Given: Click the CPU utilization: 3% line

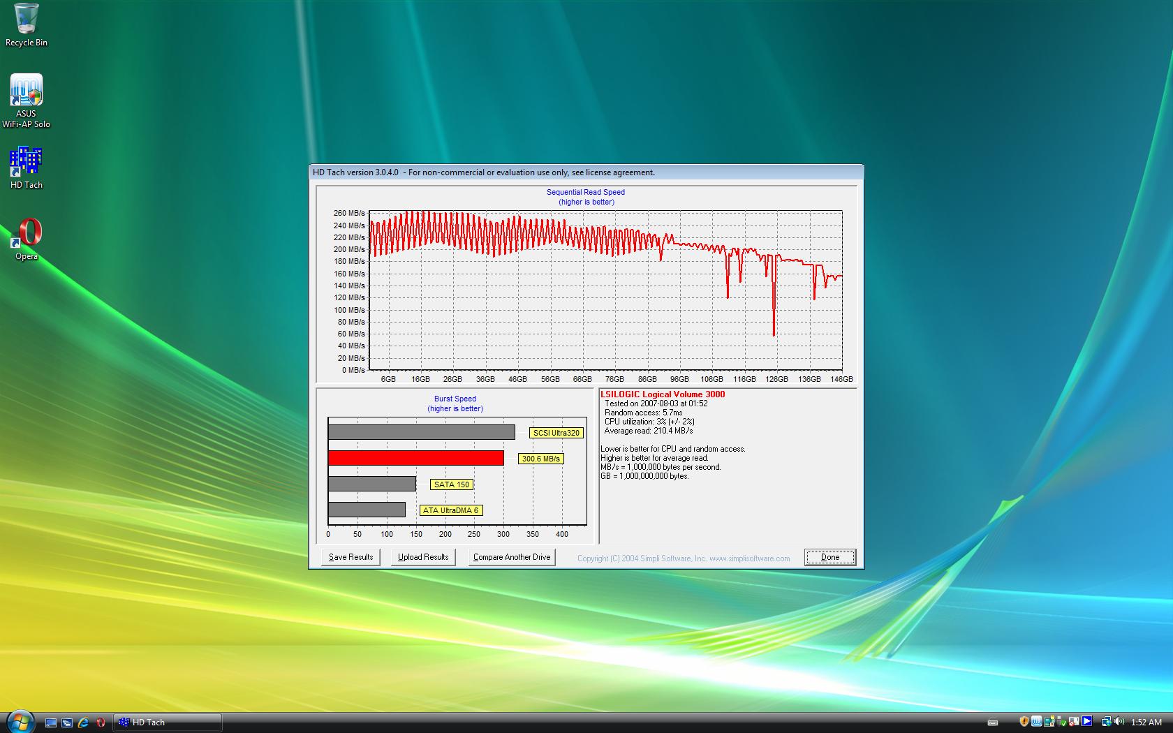Looking at the screenshot, I should pos(649,422).
